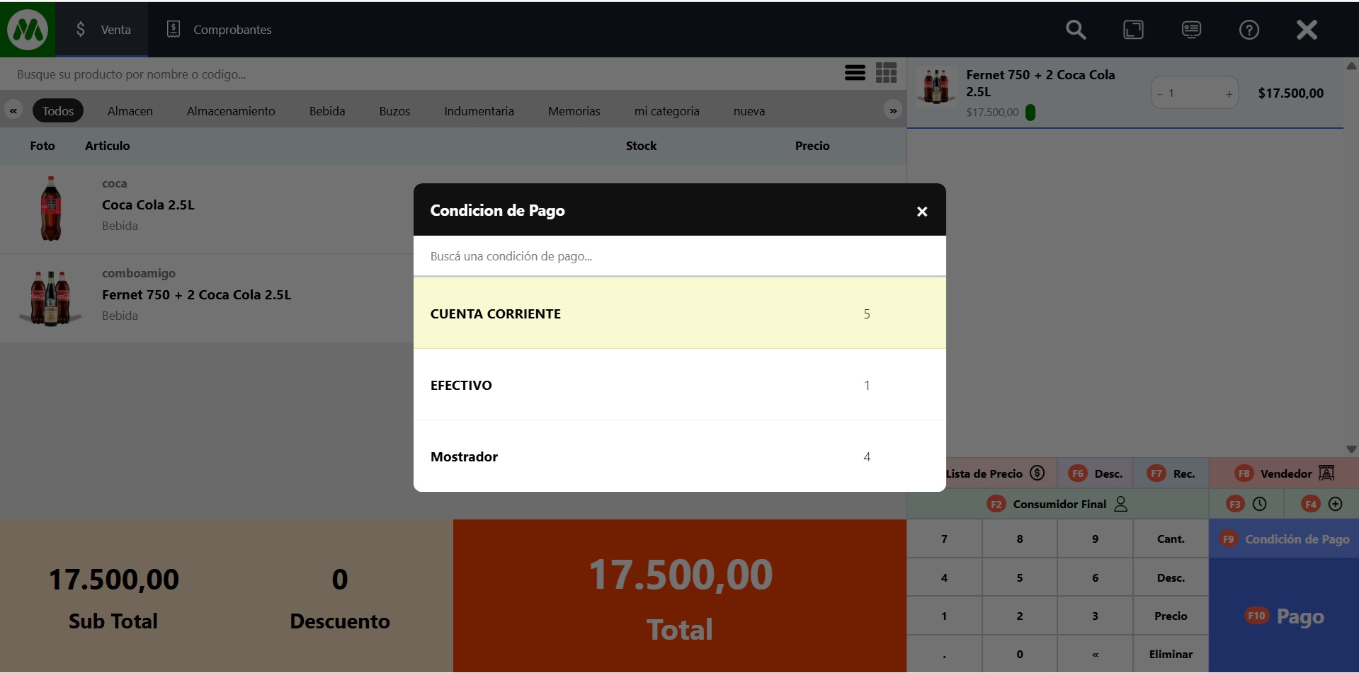Open the help question mark icon
This screenshot has width=1359, height=673.
tap(1249, 30)
